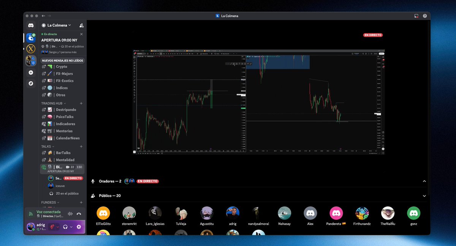Collapse the FUNDEDS category
The width and height of the screenshot is (456, 246).
pyautogui.click(x=50, y=202)
